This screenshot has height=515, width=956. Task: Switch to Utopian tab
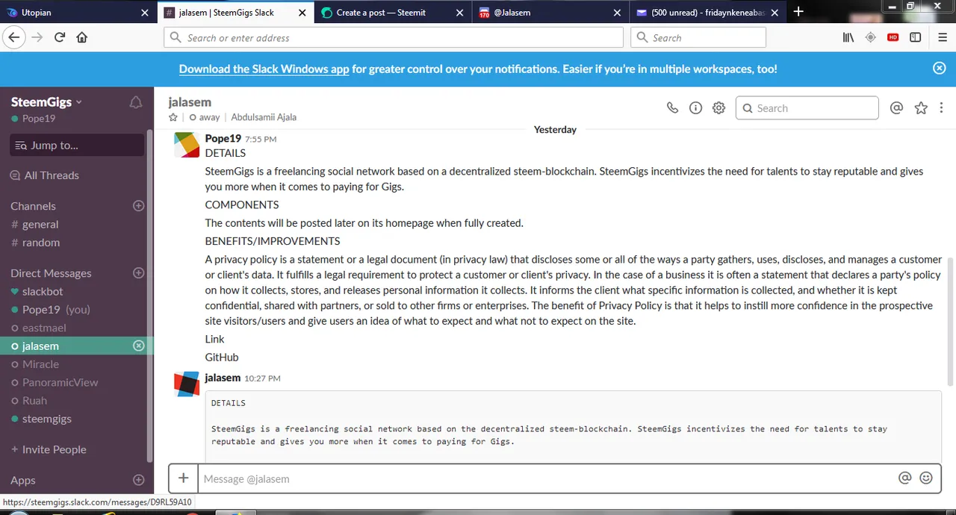click(78, 12)
